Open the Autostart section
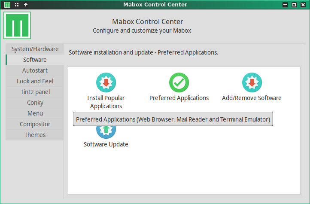310x204 pixels. (35, 70)
